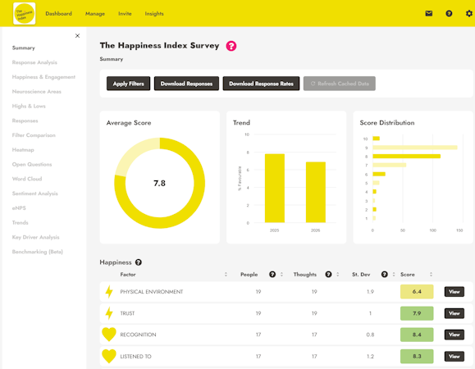This screenshot has height=369, width=475.
Task: Click the St. Dev column help icon
Action: pyautogui.click(x=385, y=275)
